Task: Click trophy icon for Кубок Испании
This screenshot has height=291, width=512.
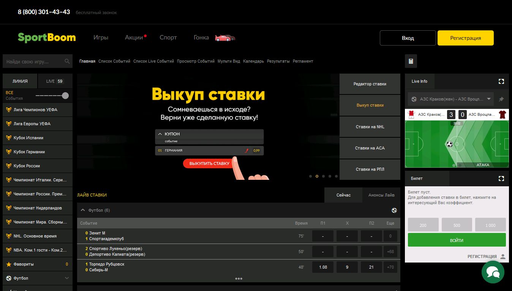Action: coord(8,138)
